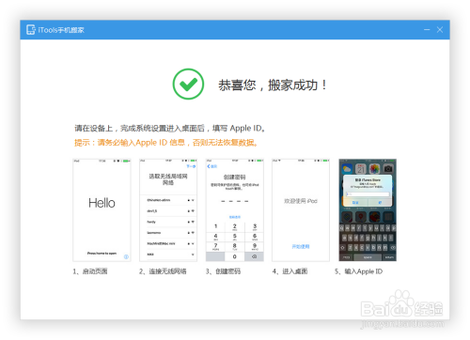Image resolution: width=470 pixels, height=340 pixels.
Task: Open the Wi-Fi network selection thumbnail
Action: click(168, 210)
